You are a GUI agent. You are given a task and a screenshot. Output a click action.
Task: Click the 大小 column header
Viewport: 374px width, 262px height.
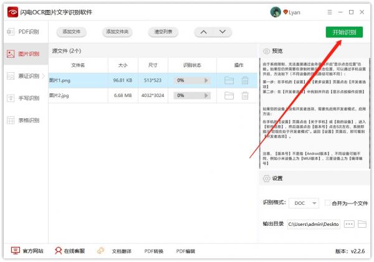[x=123, y=65]
